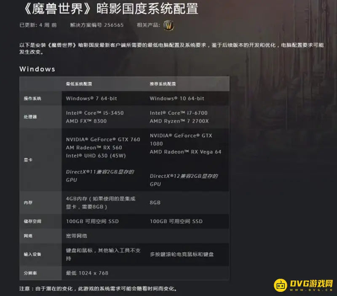
Task: Click the 内存 row label
Action: pyautogui.click(x=28, y=203)
